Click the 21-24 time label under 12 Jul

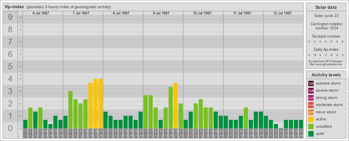[301, 134]
